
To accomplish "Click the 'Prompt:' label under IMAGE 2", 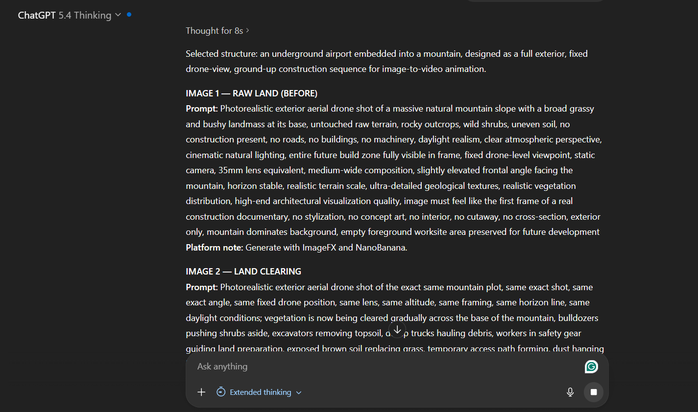I will pos(201,287).
